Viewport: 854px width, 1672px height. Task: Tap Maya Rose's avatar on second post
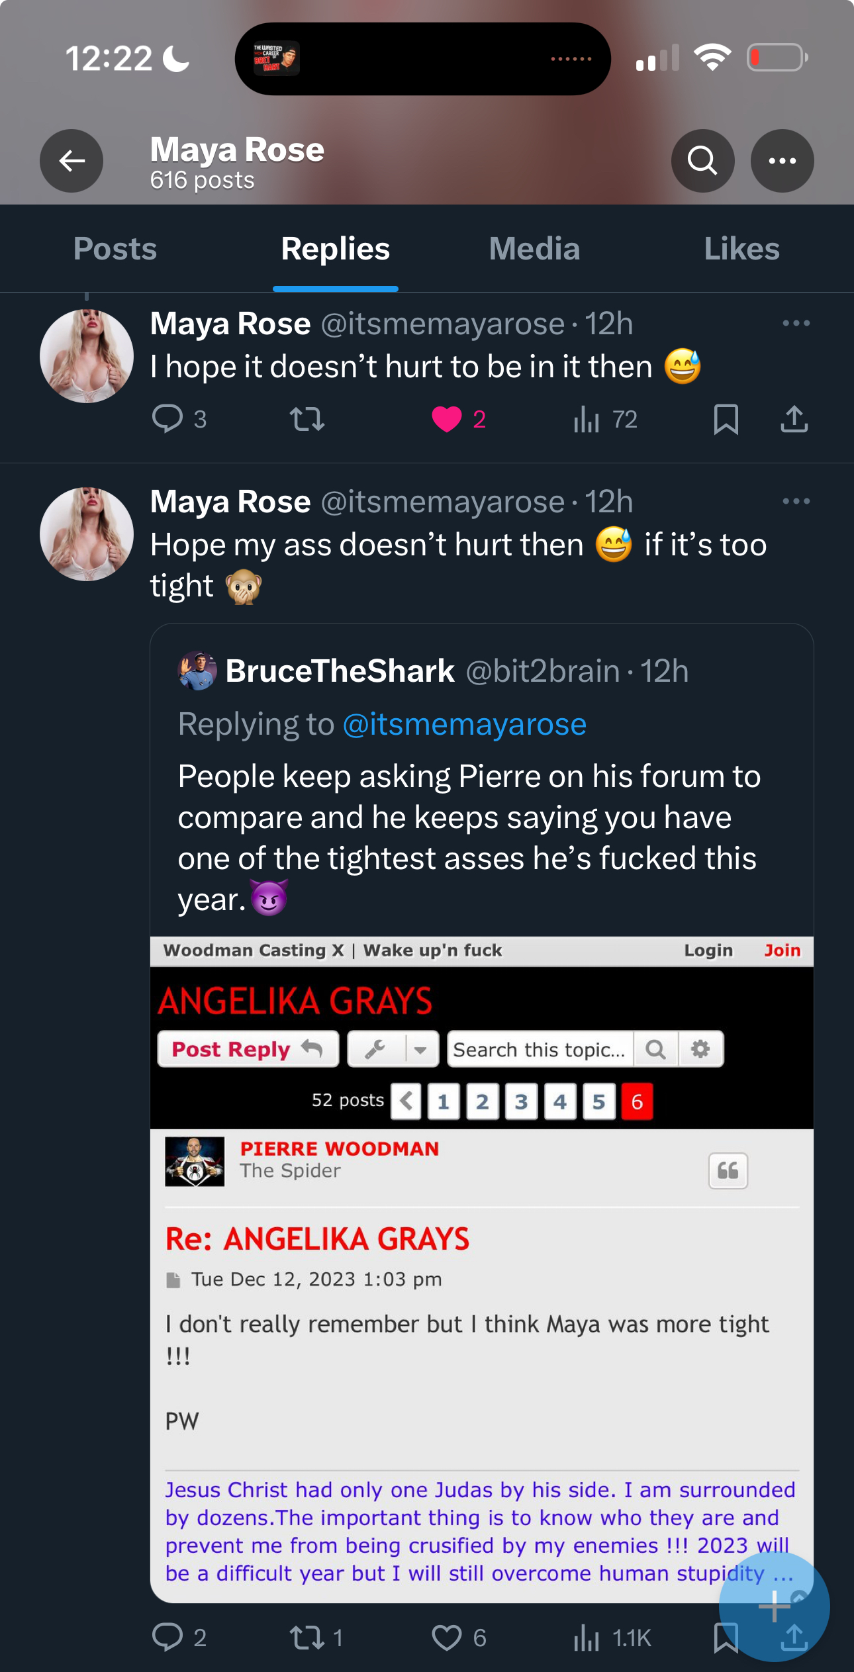click(87, 534)
